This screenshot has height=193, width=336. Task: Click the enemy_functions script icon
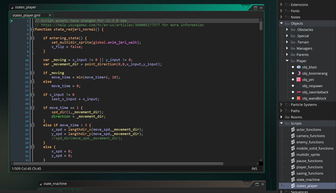(293, 142)
